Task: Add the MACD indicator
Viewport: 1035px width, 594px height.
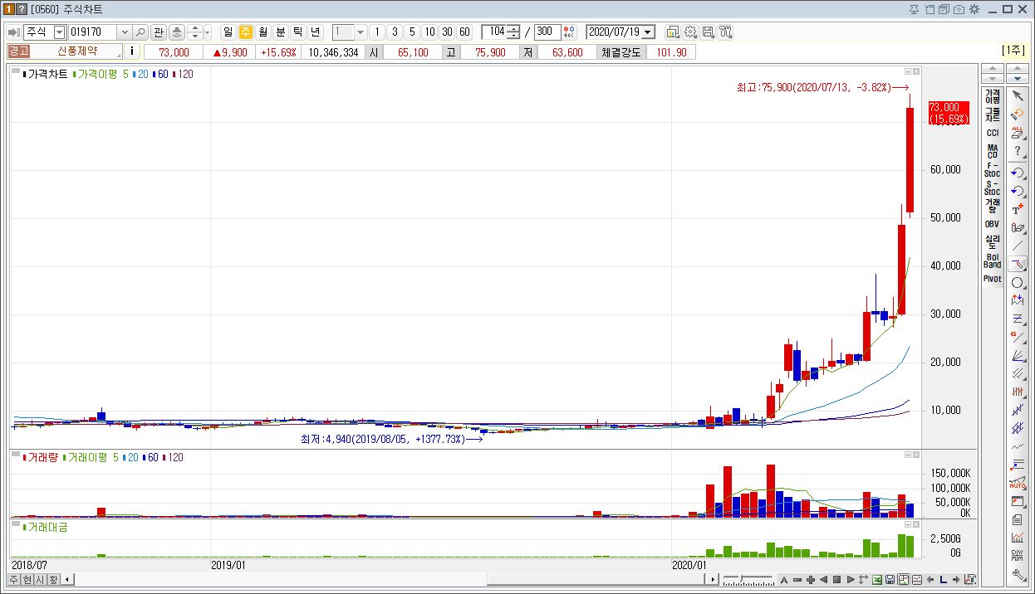Action: 993,151
